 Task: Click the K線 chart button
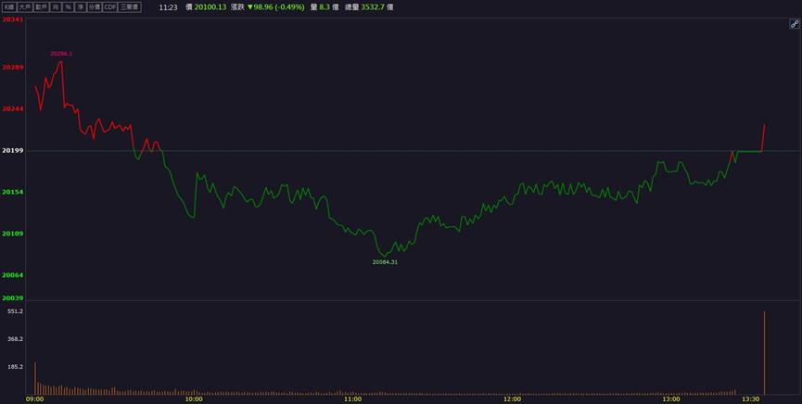(9, 7)
